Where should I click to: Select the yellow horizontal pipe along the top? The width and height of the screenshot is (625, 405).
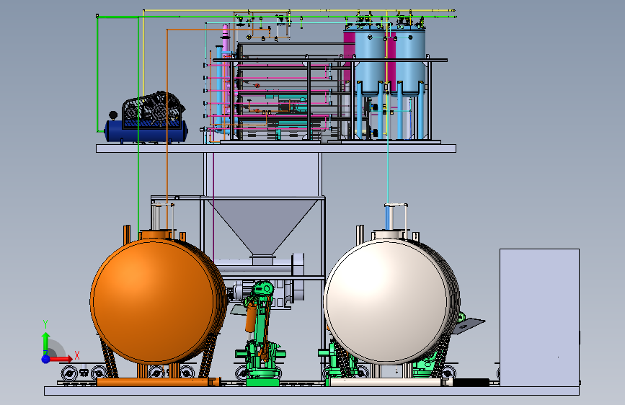[x=299, y=10]
